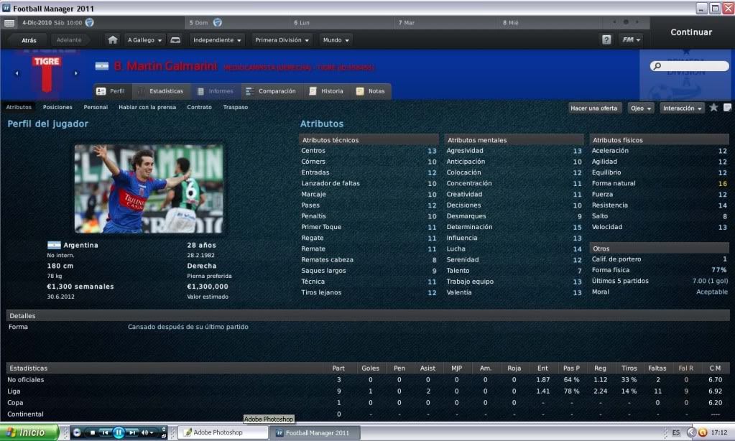Screen dimensions: 735x441
Task: Click the C M column header
Action: [715, 368]
